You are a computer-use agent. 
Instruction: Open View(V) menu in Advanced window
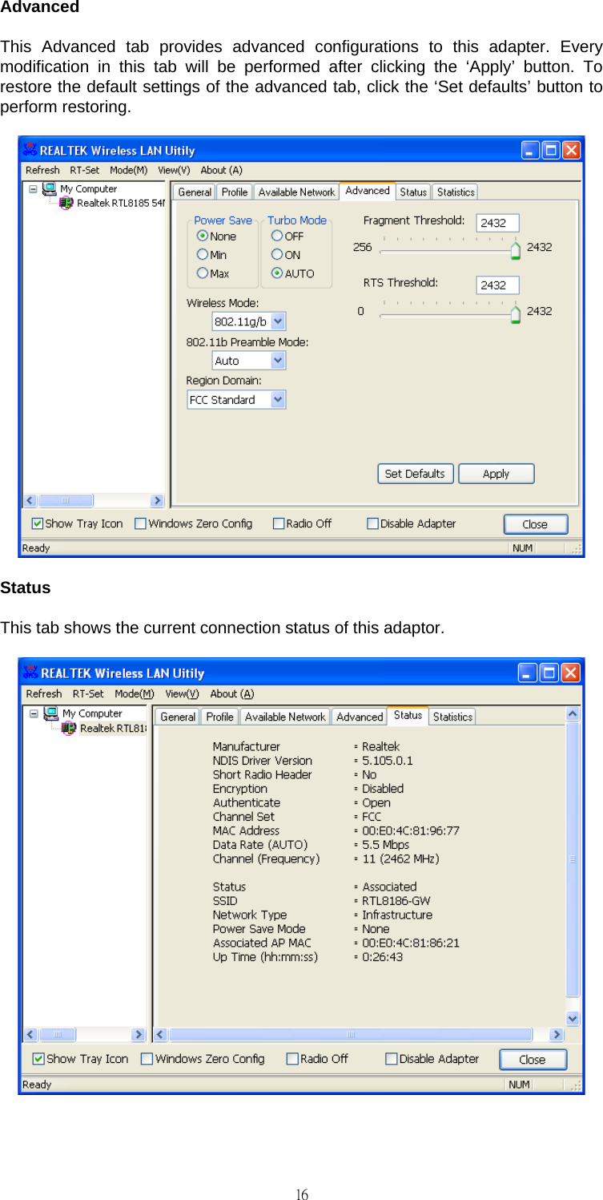pyautogui.click(x=174, y=170)
